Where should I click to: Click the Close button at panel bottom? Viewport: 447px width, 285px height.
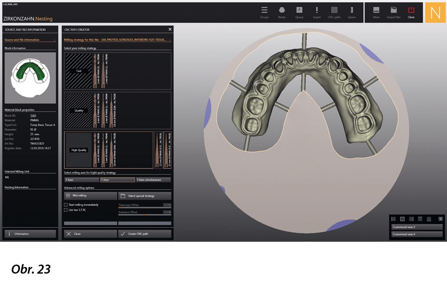[91, 234]
